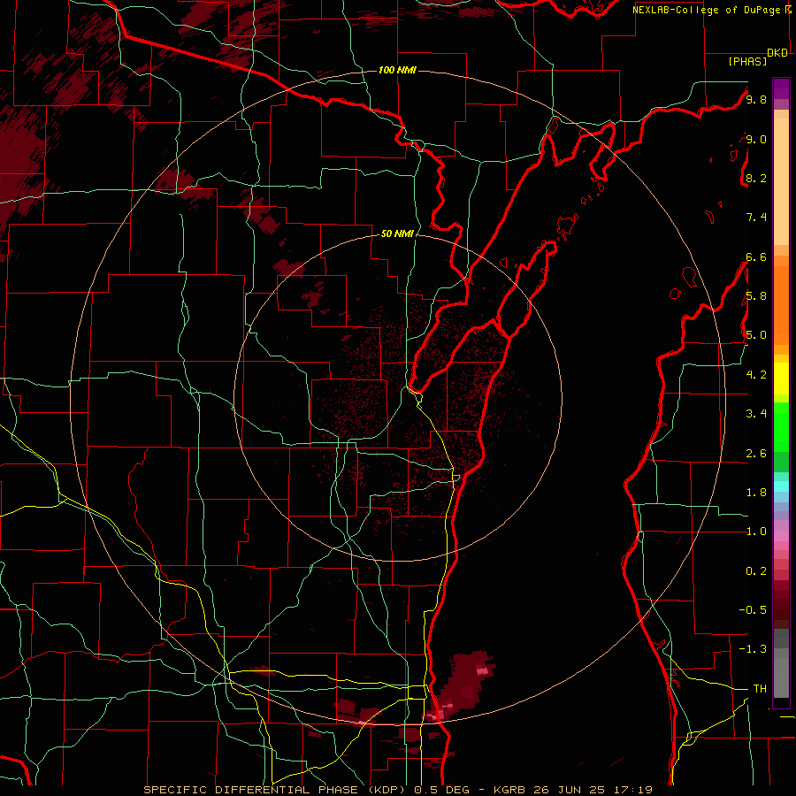Image resolution: width=796 pixels, height=796 pixels.
Task: Click the 8.2 legend value
Action: (756, 178)
